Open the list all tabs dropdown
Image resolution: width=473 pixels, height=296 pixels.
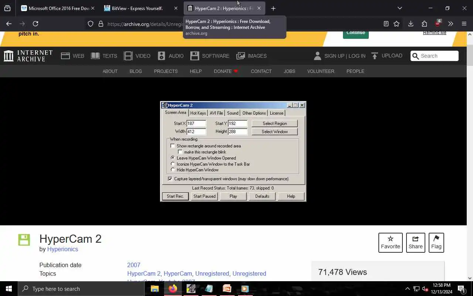click(x=399, y=8)
